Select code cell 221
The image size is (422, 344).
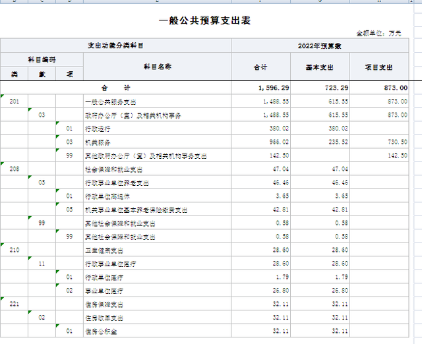(x=15, y=304)
